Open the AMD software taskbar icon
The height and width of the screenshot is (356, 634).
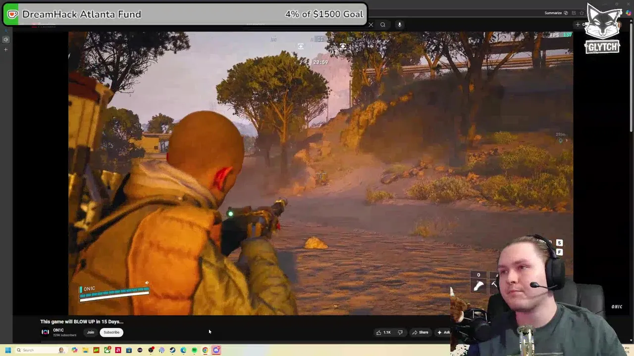click(118, 350)
